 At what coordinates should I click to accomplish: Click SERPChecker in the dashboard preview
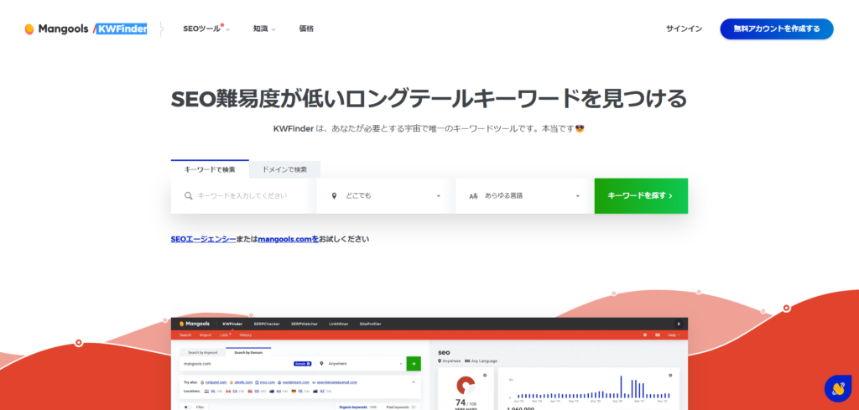tap(267, 324)
